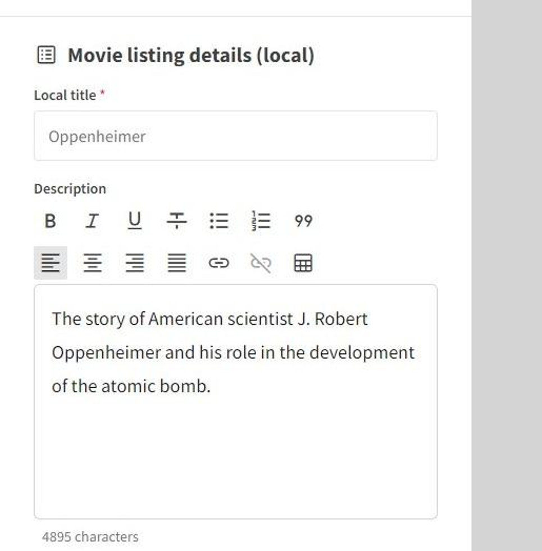Viewport: 542px width, 551px height.
Task: Insert a numbered list
Action: (261, 221)
